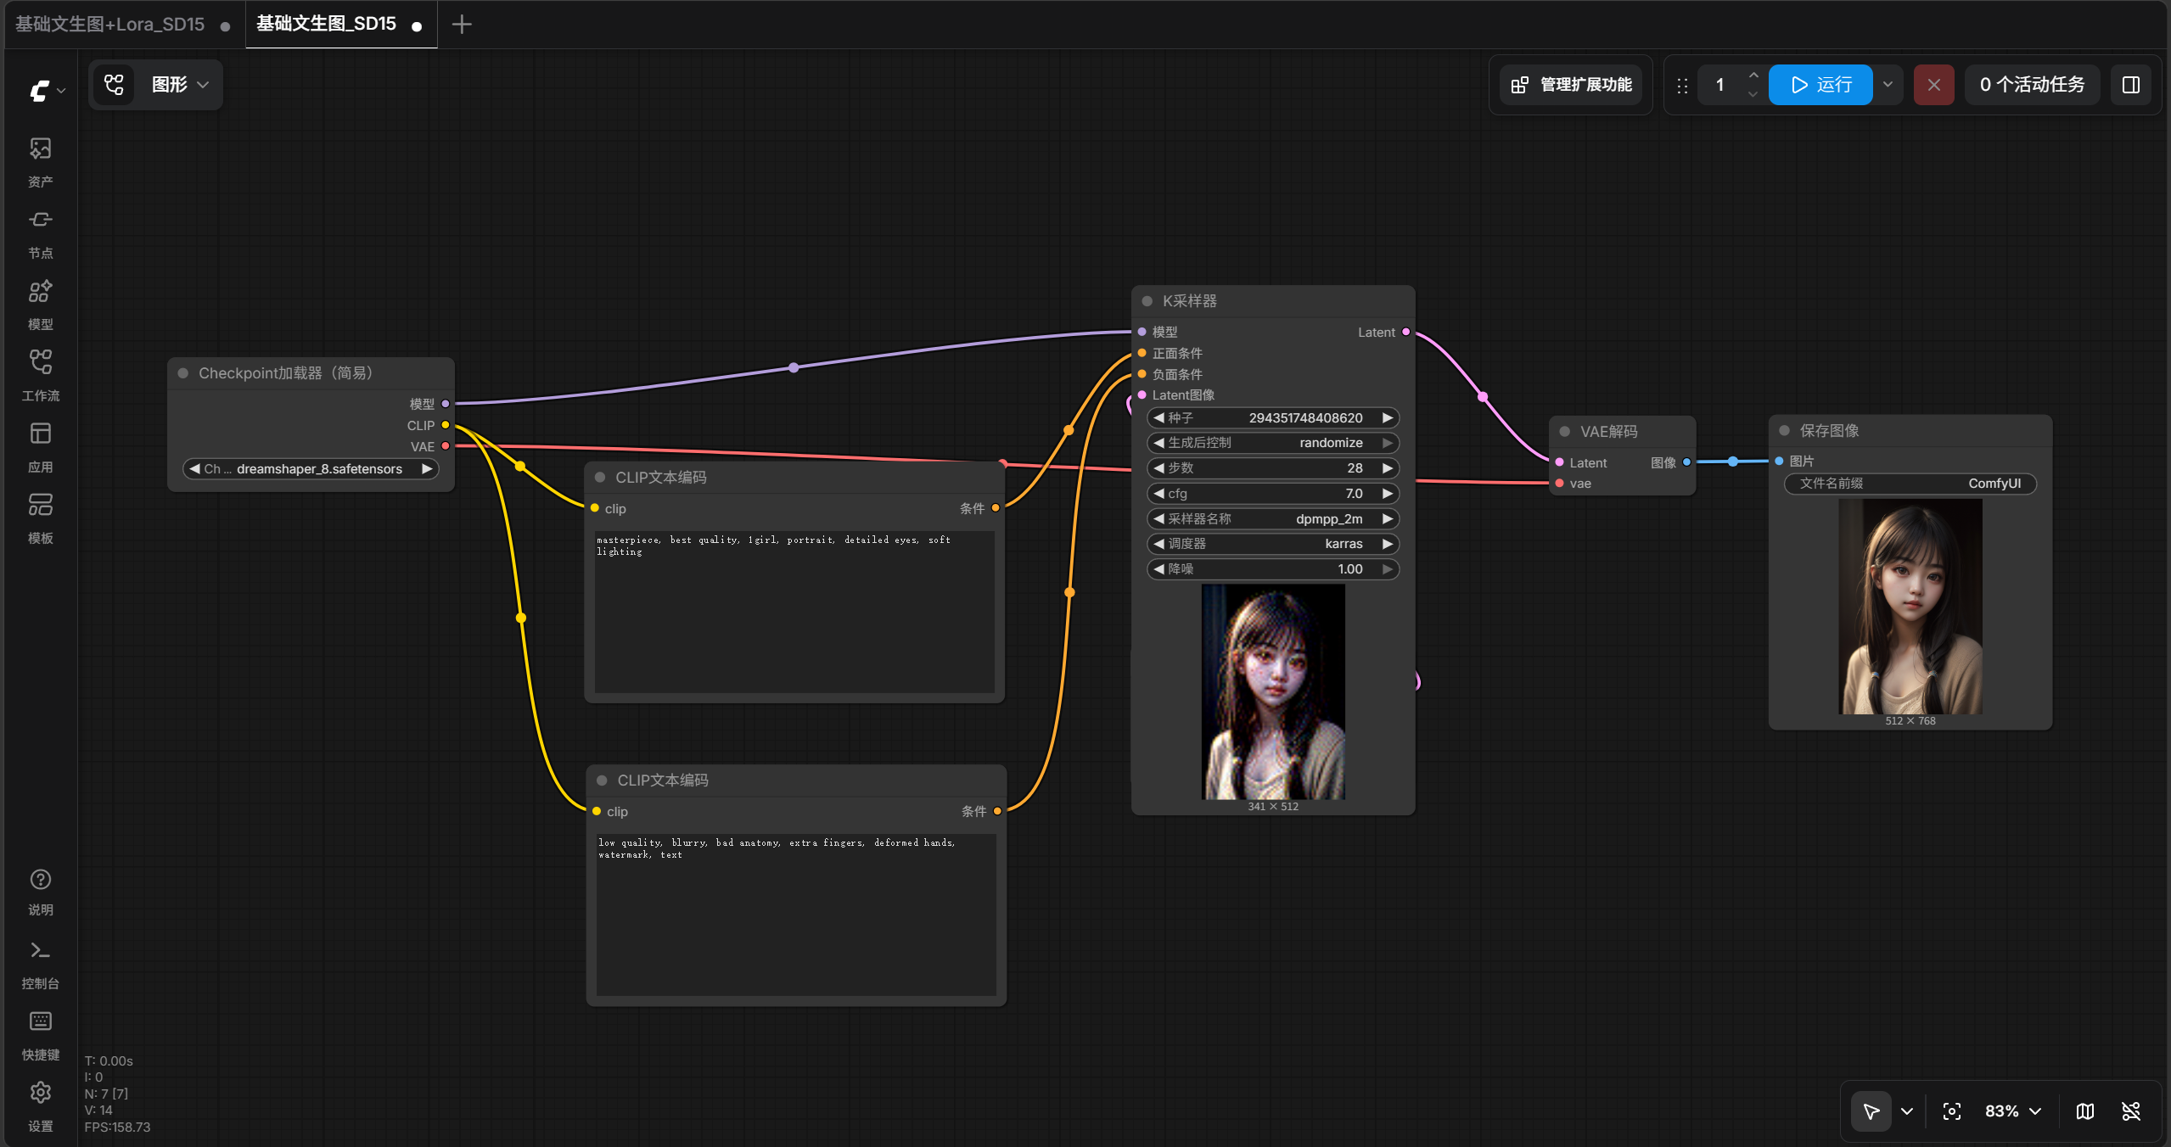Expand the arrow next to 运行 button
Screen dimensions: 2171x1147
[x=1888, y=85]
